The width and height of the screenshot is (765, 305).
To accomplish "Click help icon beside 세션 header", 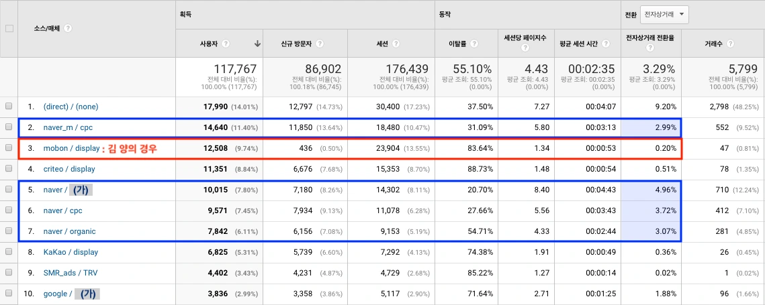I will (x=396, y=44).
